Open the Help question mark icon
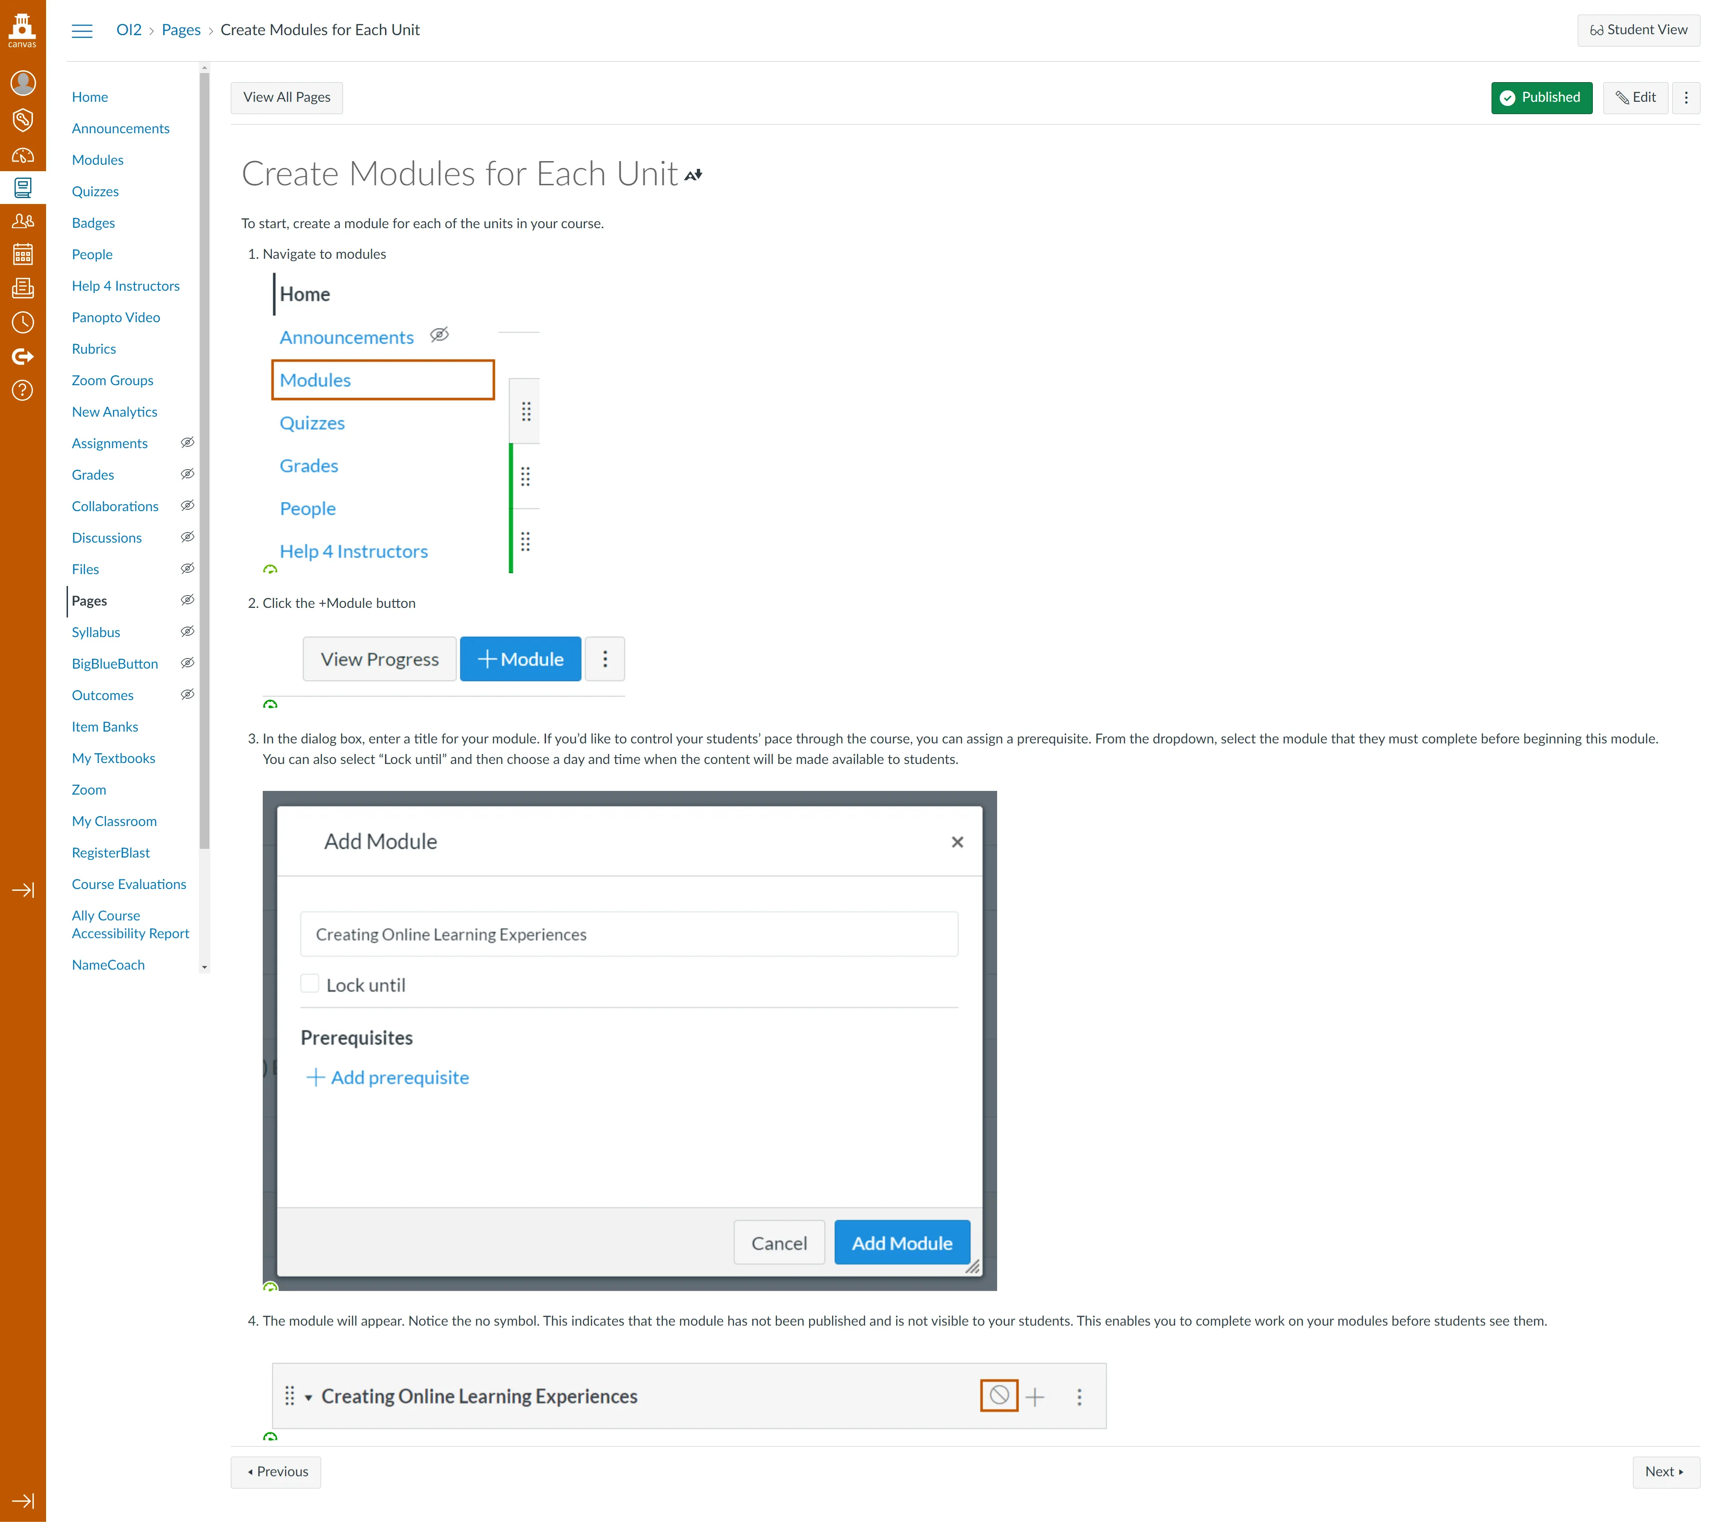This screenshot has width=1721, height=1522. click(x=23, y=390)
